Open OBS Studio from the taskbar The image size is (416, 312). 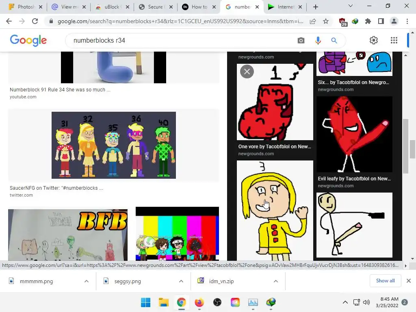pos(217,302)
